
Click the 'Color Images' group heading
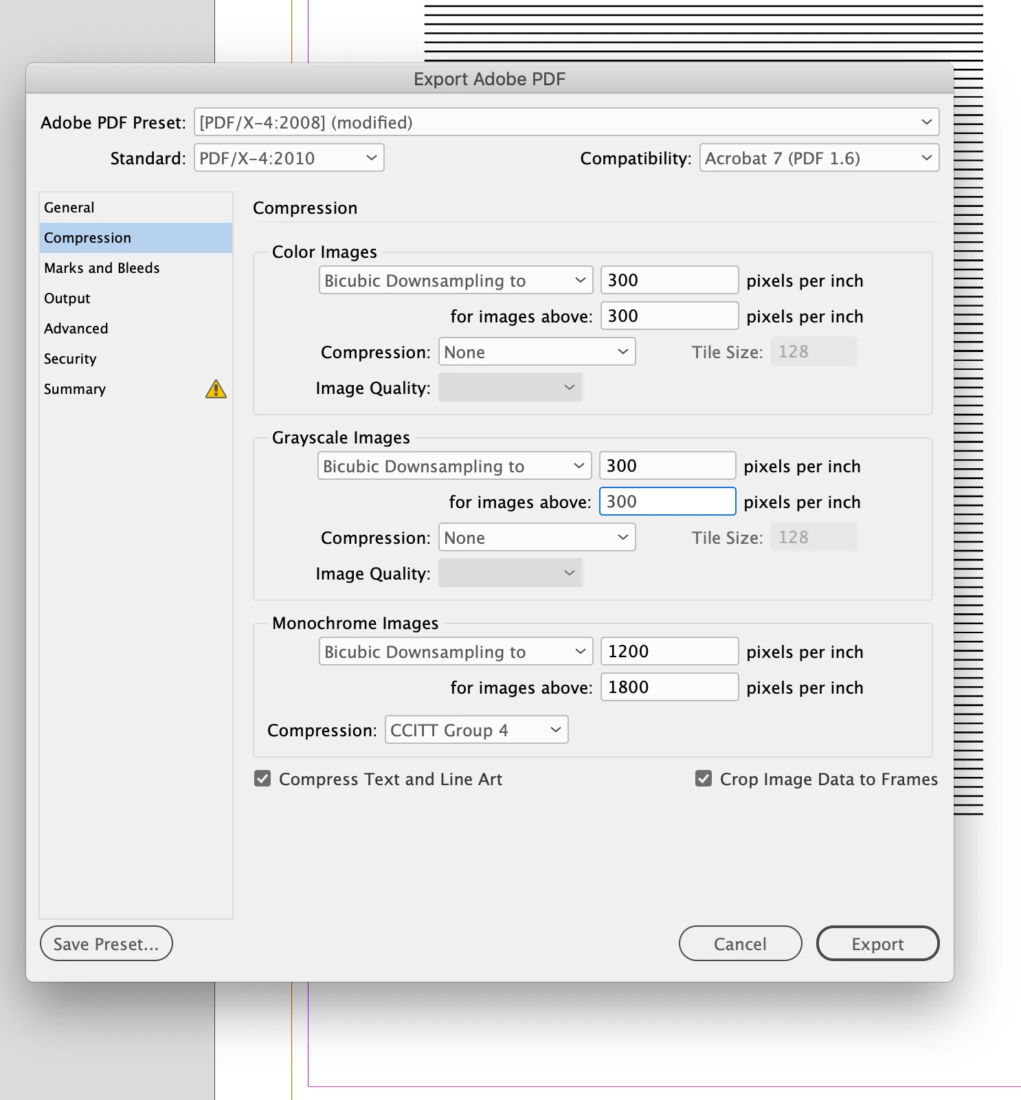[324, 252]
